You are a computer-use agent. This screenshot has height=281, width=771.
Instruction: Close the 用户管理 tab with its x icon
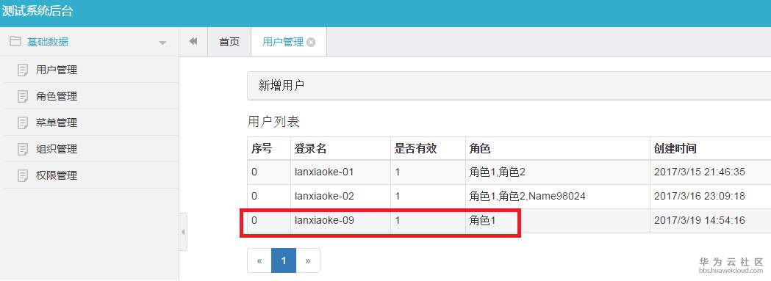311,43
